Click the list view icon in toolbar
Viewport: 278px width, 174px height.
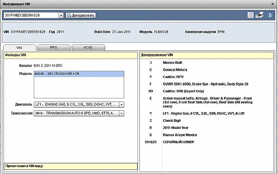[250, 15]
